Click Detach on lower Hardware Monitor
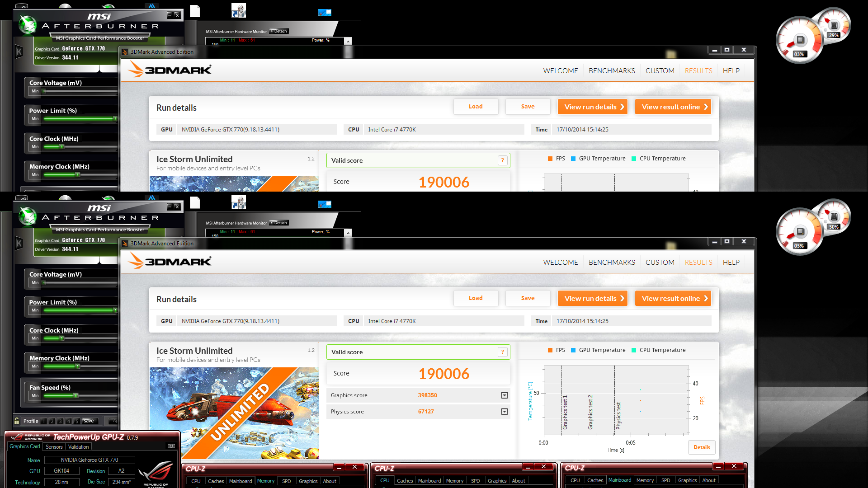 (279, 223)
